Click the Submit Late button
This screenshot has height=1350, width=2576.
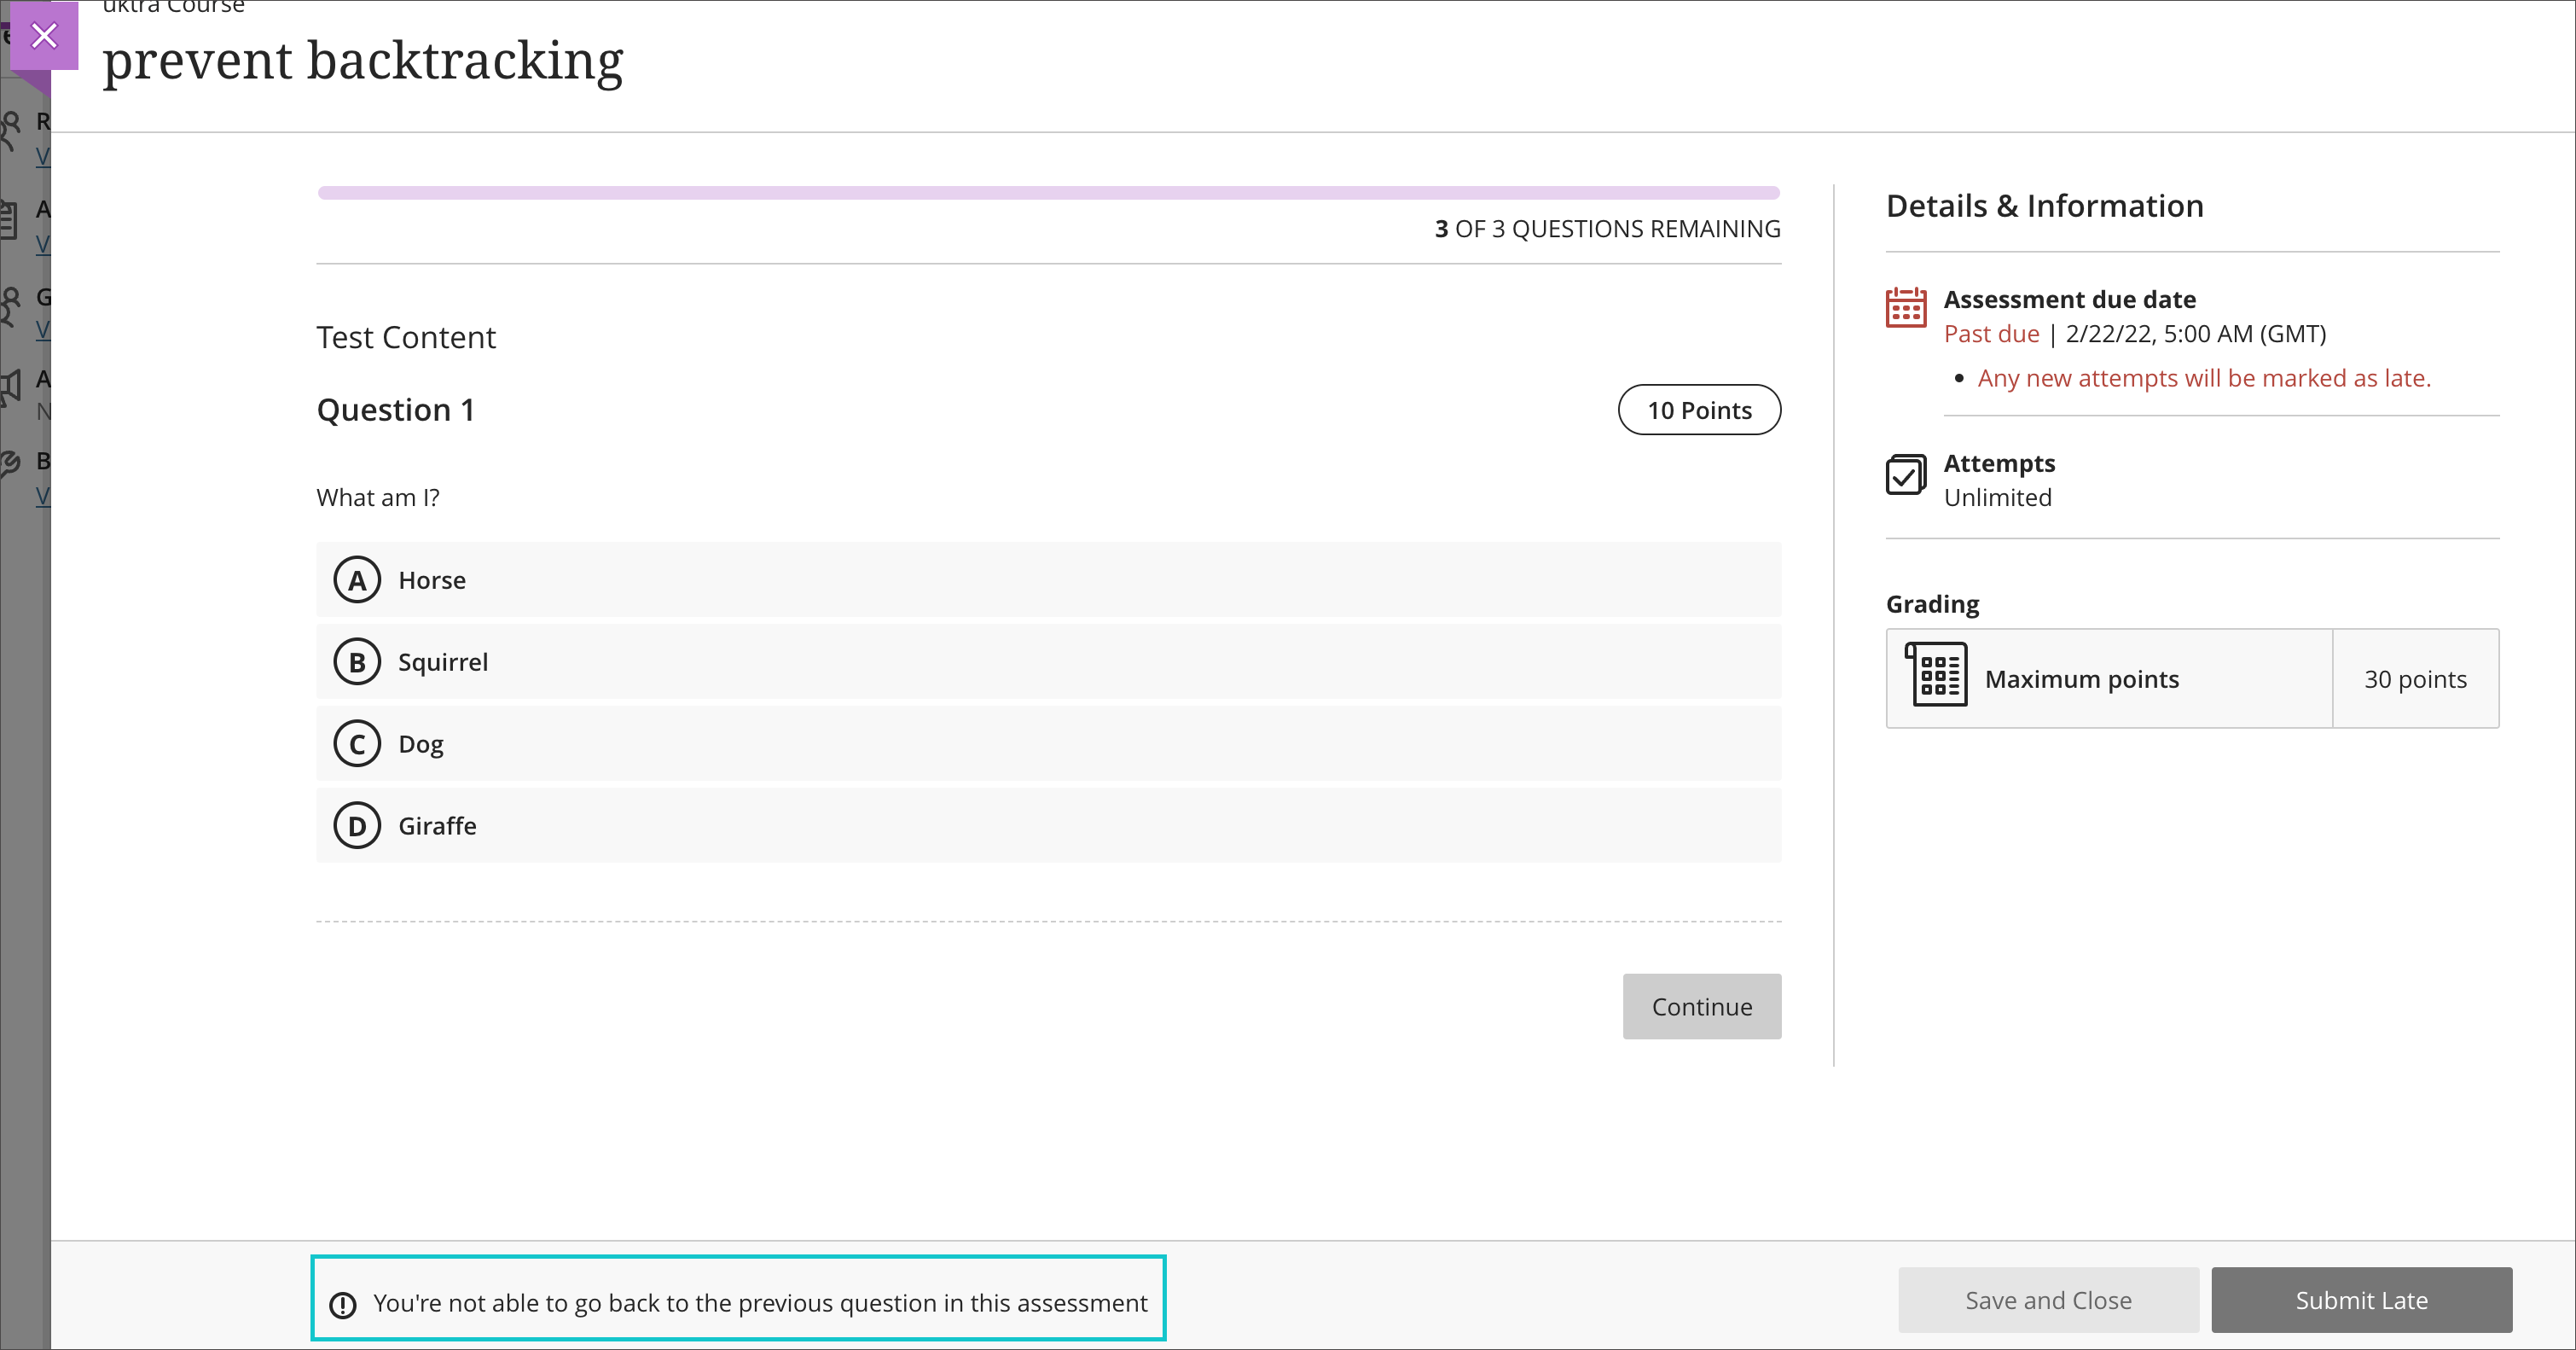pyautogui.click(x=2361, y=1300)
